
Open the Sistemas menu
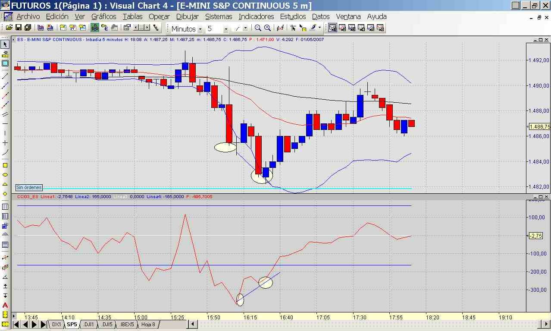[x=219, y=16]
